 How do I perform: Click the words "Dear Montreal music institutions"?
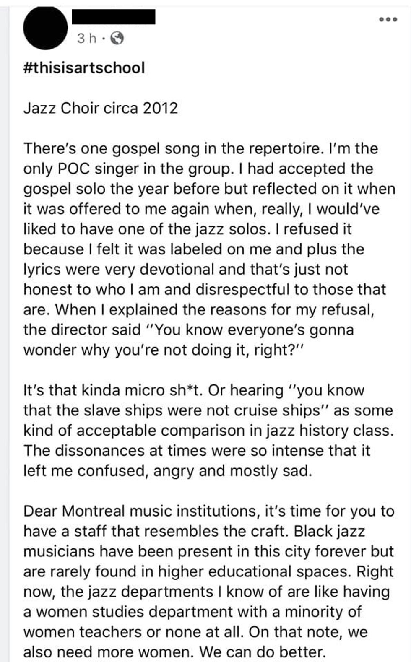[141, 511]
